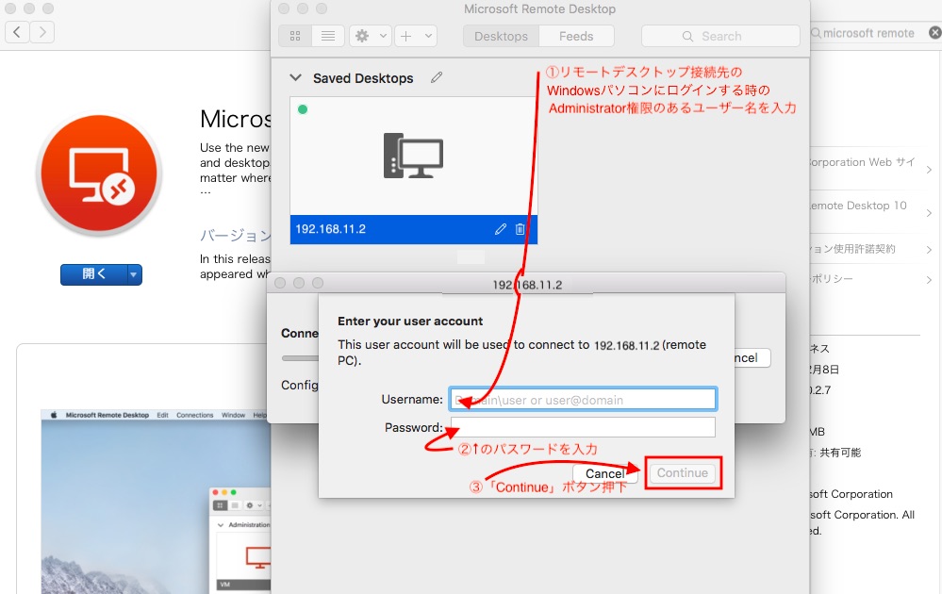Viewport: 942px width, 594px height.
Task: Open the 192.168.11.2 desktop thumbnail
Action: (x=413, y=157)
